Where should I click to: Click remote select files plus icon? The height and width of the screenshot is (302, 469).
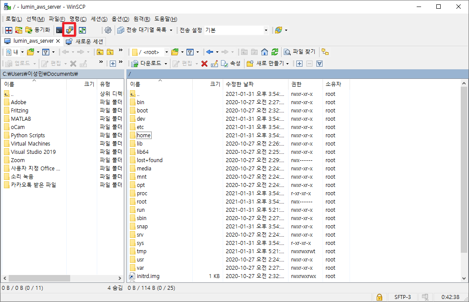[299, 64]
